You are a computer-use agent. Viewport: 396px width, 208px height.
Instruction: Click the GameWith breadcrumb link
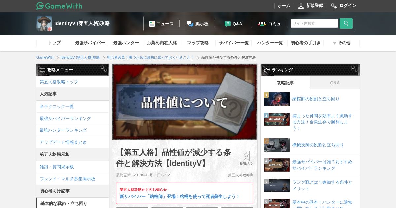point(45,57)
